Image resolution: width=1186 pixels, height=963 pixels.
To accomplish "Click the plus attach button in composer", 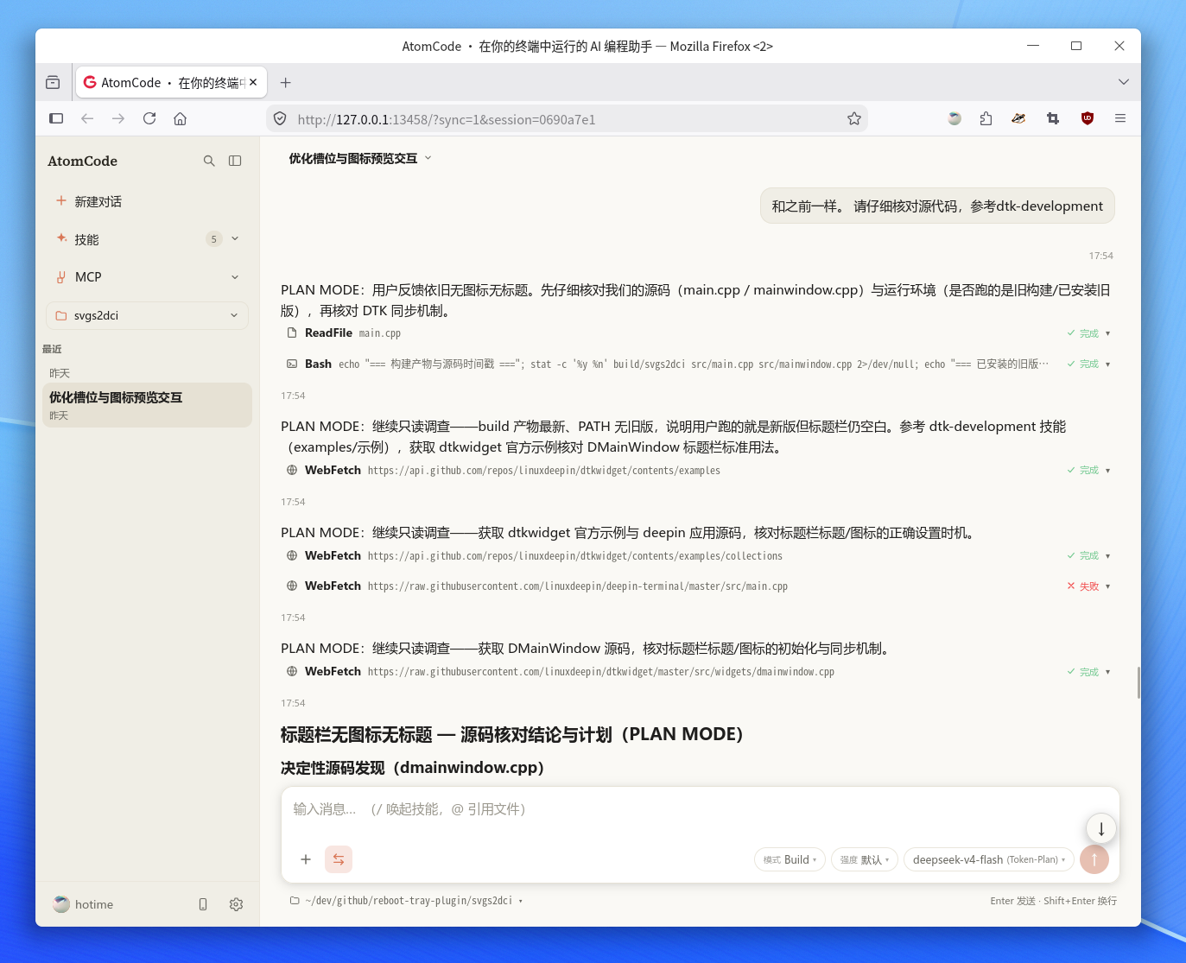I will (306, 859).
